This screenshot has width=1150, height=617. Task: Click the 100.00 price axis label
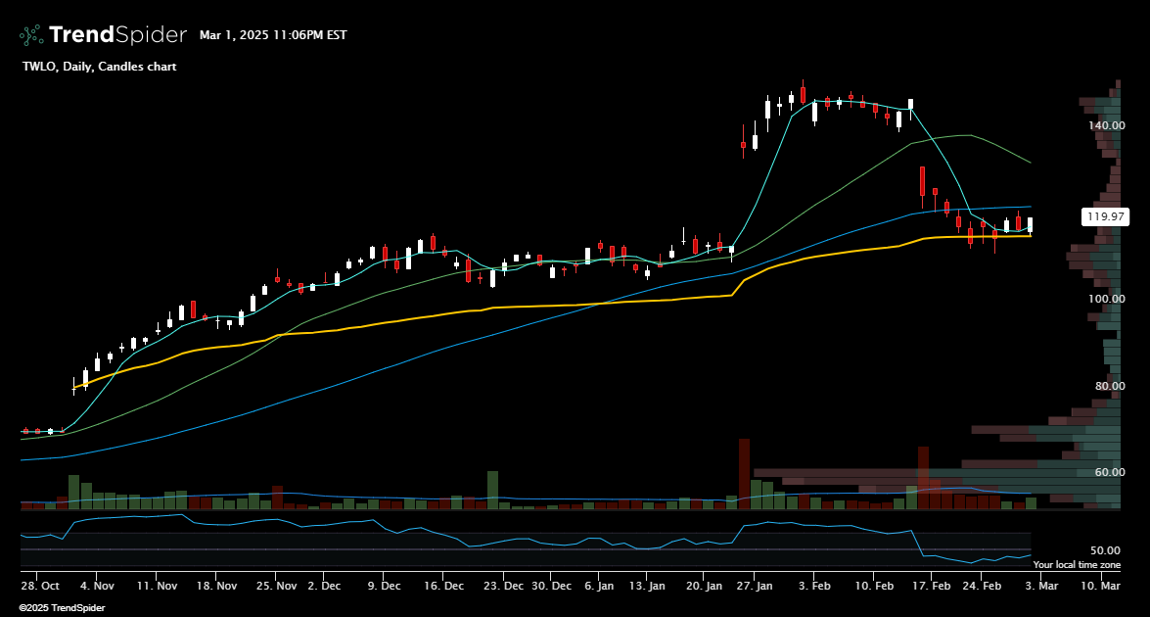(1106, 299)
